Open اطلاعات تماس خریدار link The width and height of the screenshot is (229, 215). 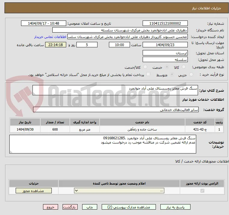50,37
